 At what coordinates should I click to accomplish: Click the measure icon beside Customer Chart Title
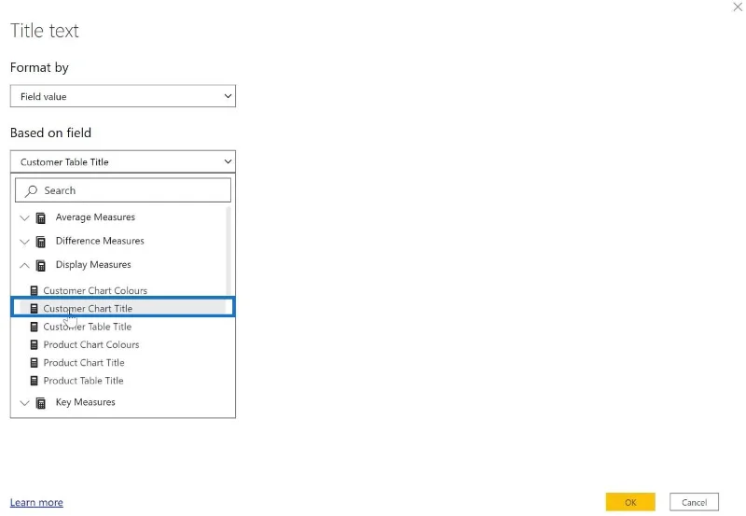(x=34, y=309)
